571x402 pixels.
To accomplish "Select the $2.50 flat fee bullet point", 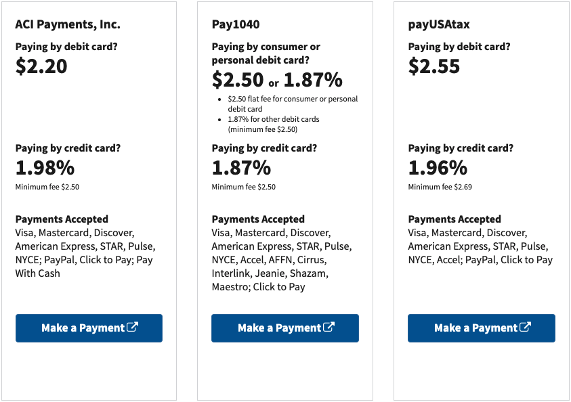I will 291,104.
